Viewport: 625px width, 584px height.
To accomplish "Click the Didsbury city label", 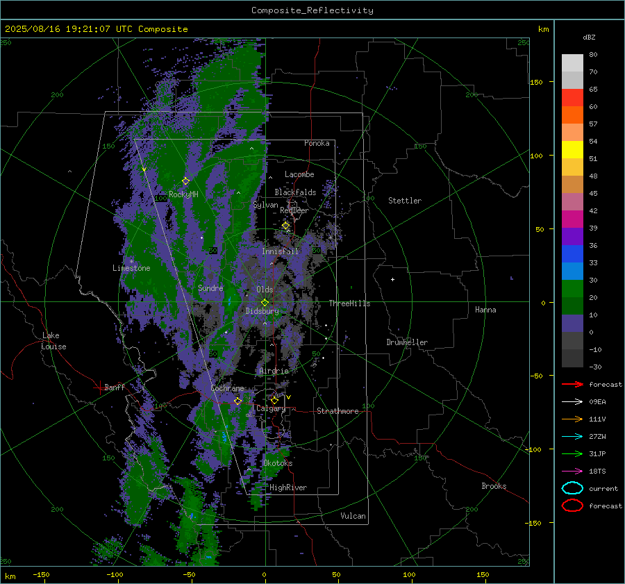I will (x=262, y=311).
